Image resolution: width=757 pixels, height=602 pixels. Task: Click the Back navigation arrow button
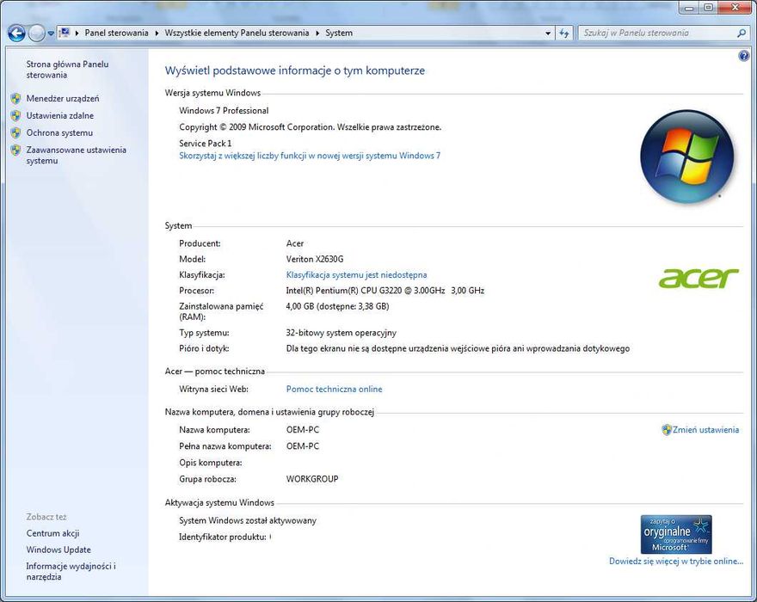pyautogui.click(x=16, y=34)
